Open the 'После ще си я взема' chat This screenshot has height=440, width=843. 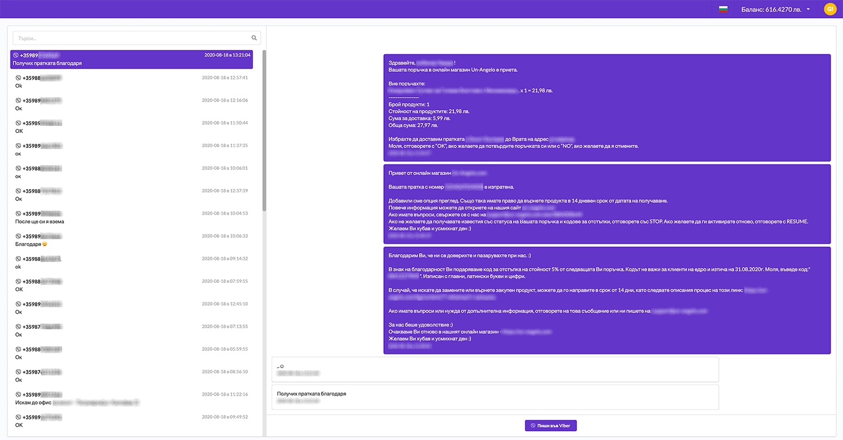132,218
